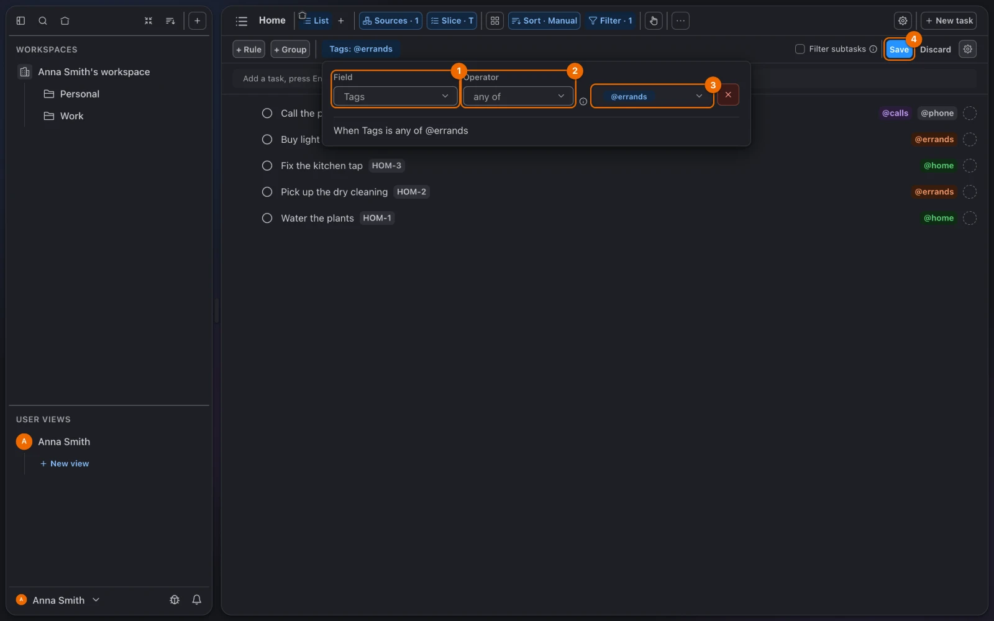Mark 'Fix the kitchen tap' as complete

[x=267, y=166]
